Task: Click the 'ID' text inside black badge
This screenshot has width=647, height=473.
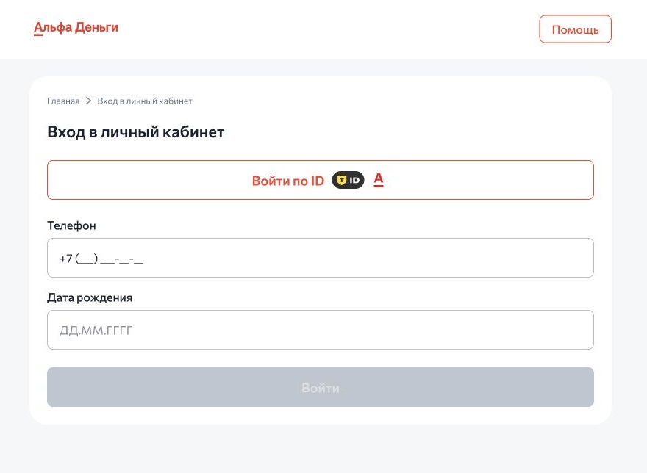Action: click(354, 180)
